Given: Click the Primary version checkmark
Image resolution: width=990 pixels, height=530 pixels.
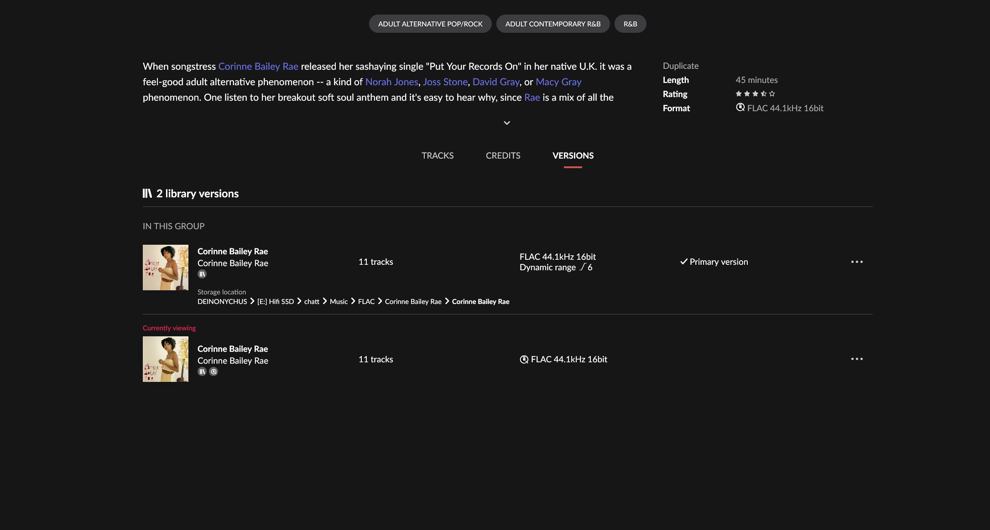Looking at the screenshot, I should tap(683, 262).
